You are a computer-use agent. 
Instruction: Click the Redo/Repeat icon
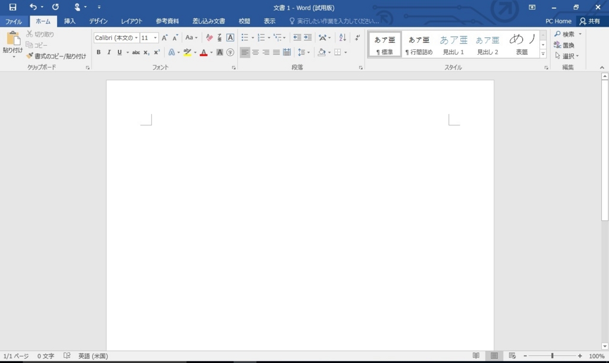(x=55, y=7)
